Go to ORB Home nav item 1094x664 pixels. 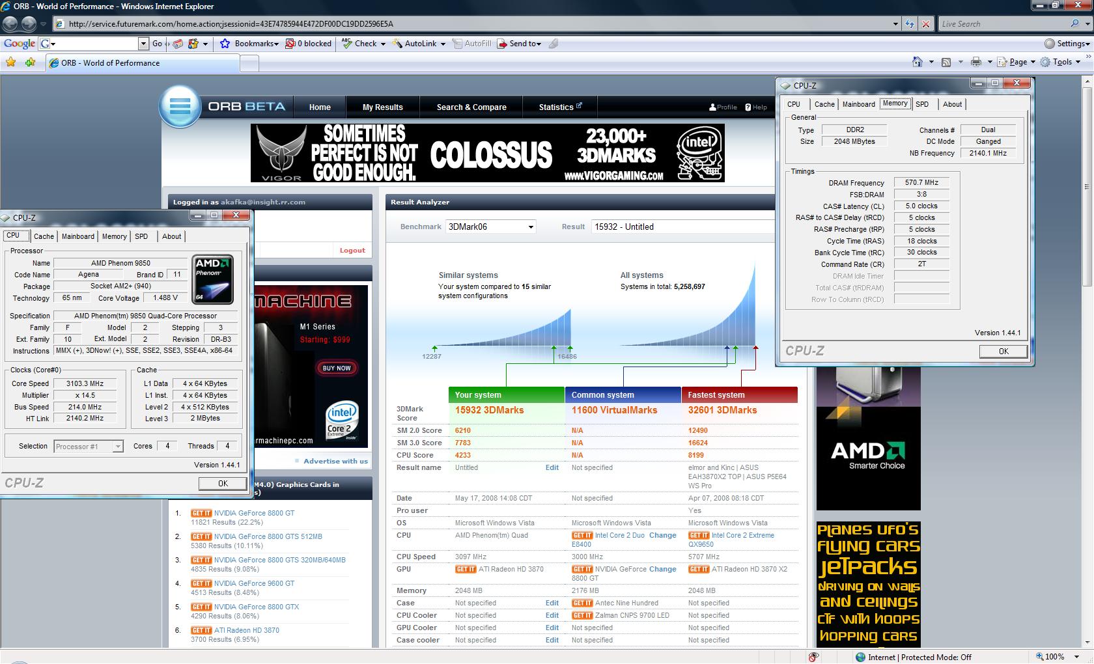[320, 107]
